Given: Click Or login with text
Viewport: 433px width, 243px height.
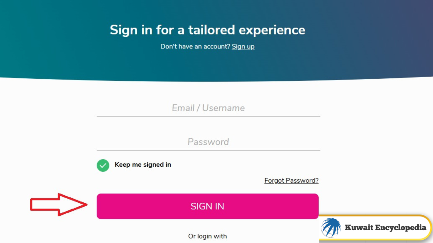Looking at the screenshot, I should tap(207, 236).
